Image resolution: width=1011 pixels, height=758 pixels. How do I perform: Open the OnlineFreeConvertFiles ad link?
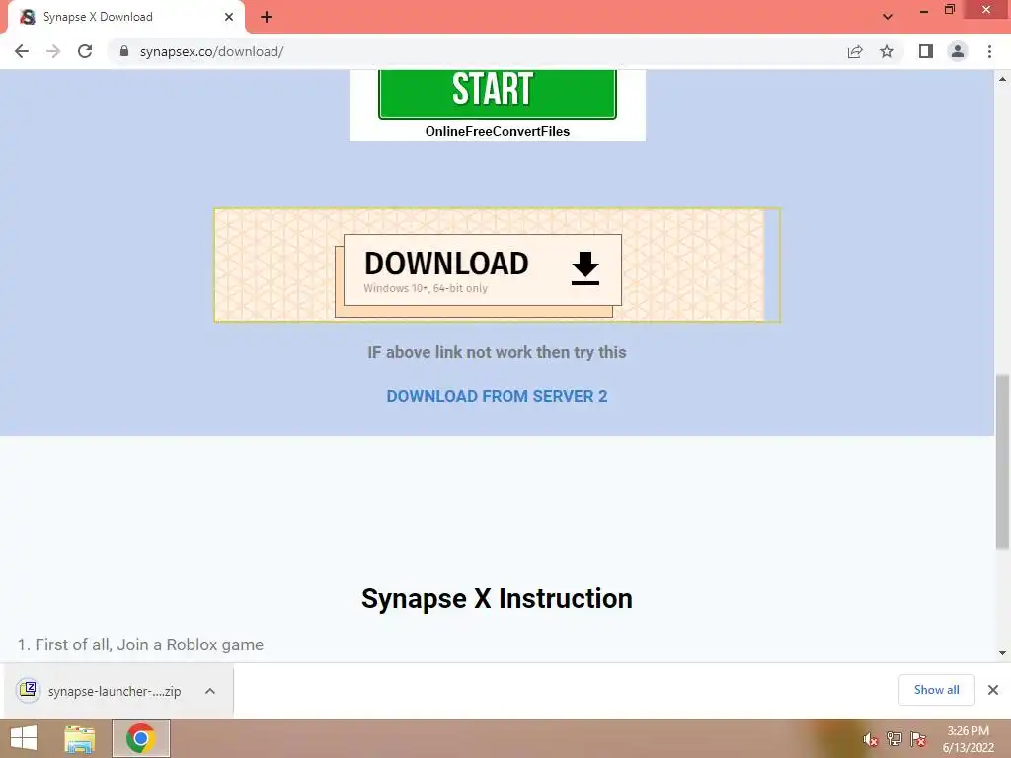[498, 131]
